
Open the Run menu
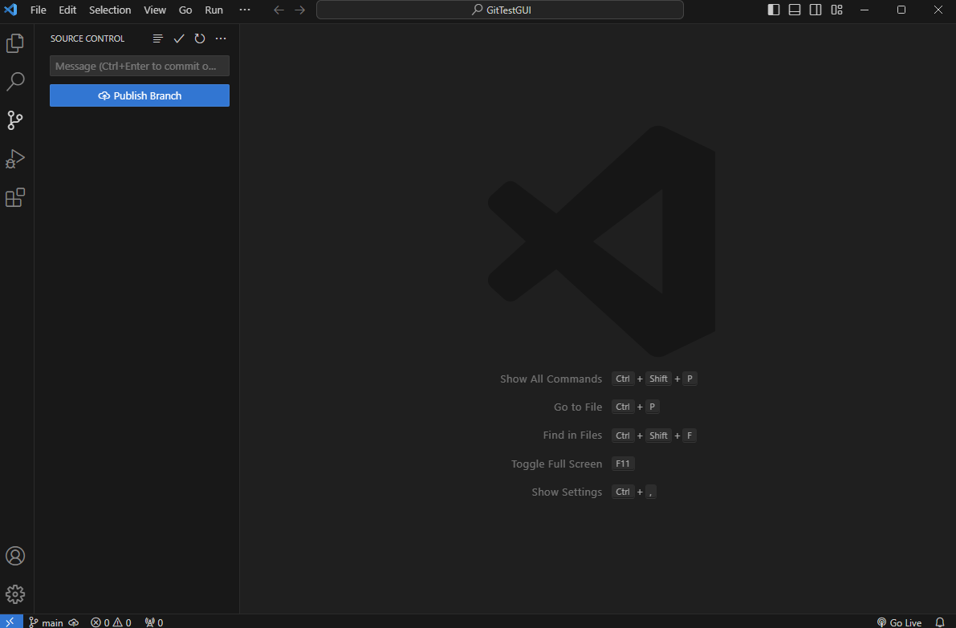214,10
